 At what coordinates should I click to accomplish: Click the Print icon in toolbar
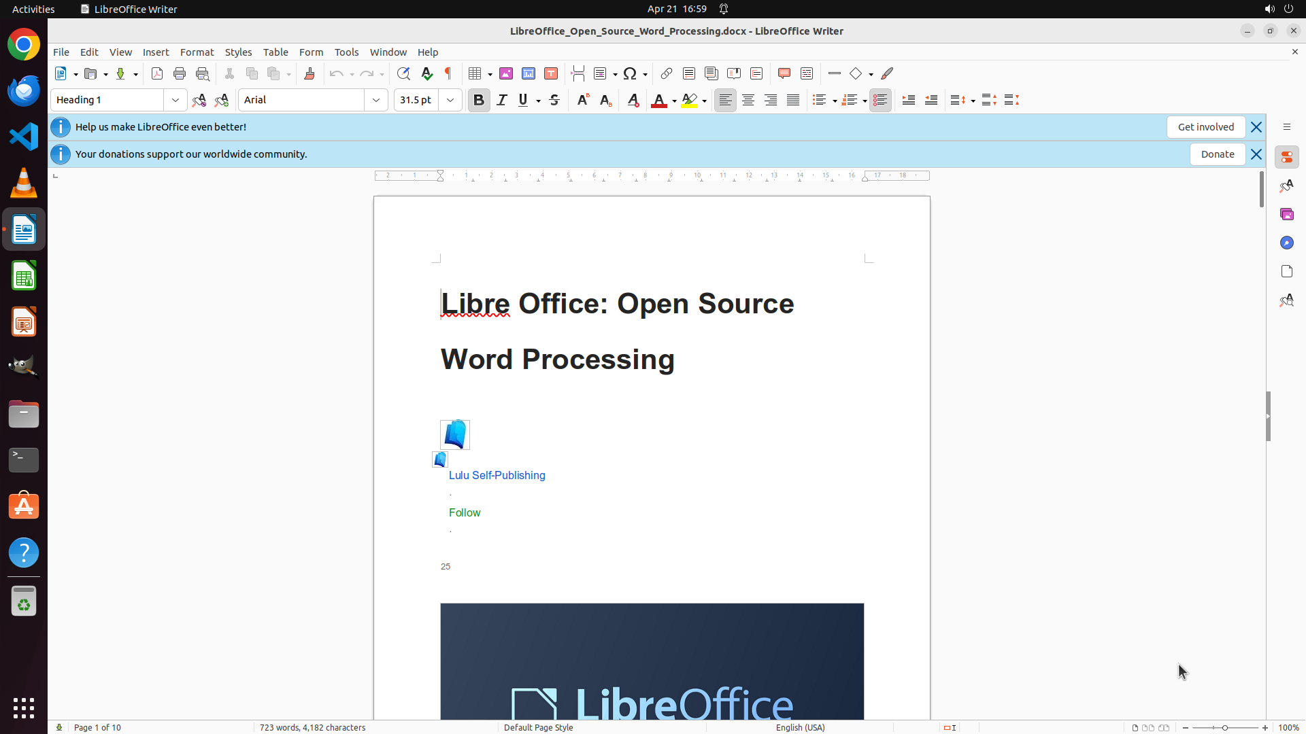click(x=180, y=73)
